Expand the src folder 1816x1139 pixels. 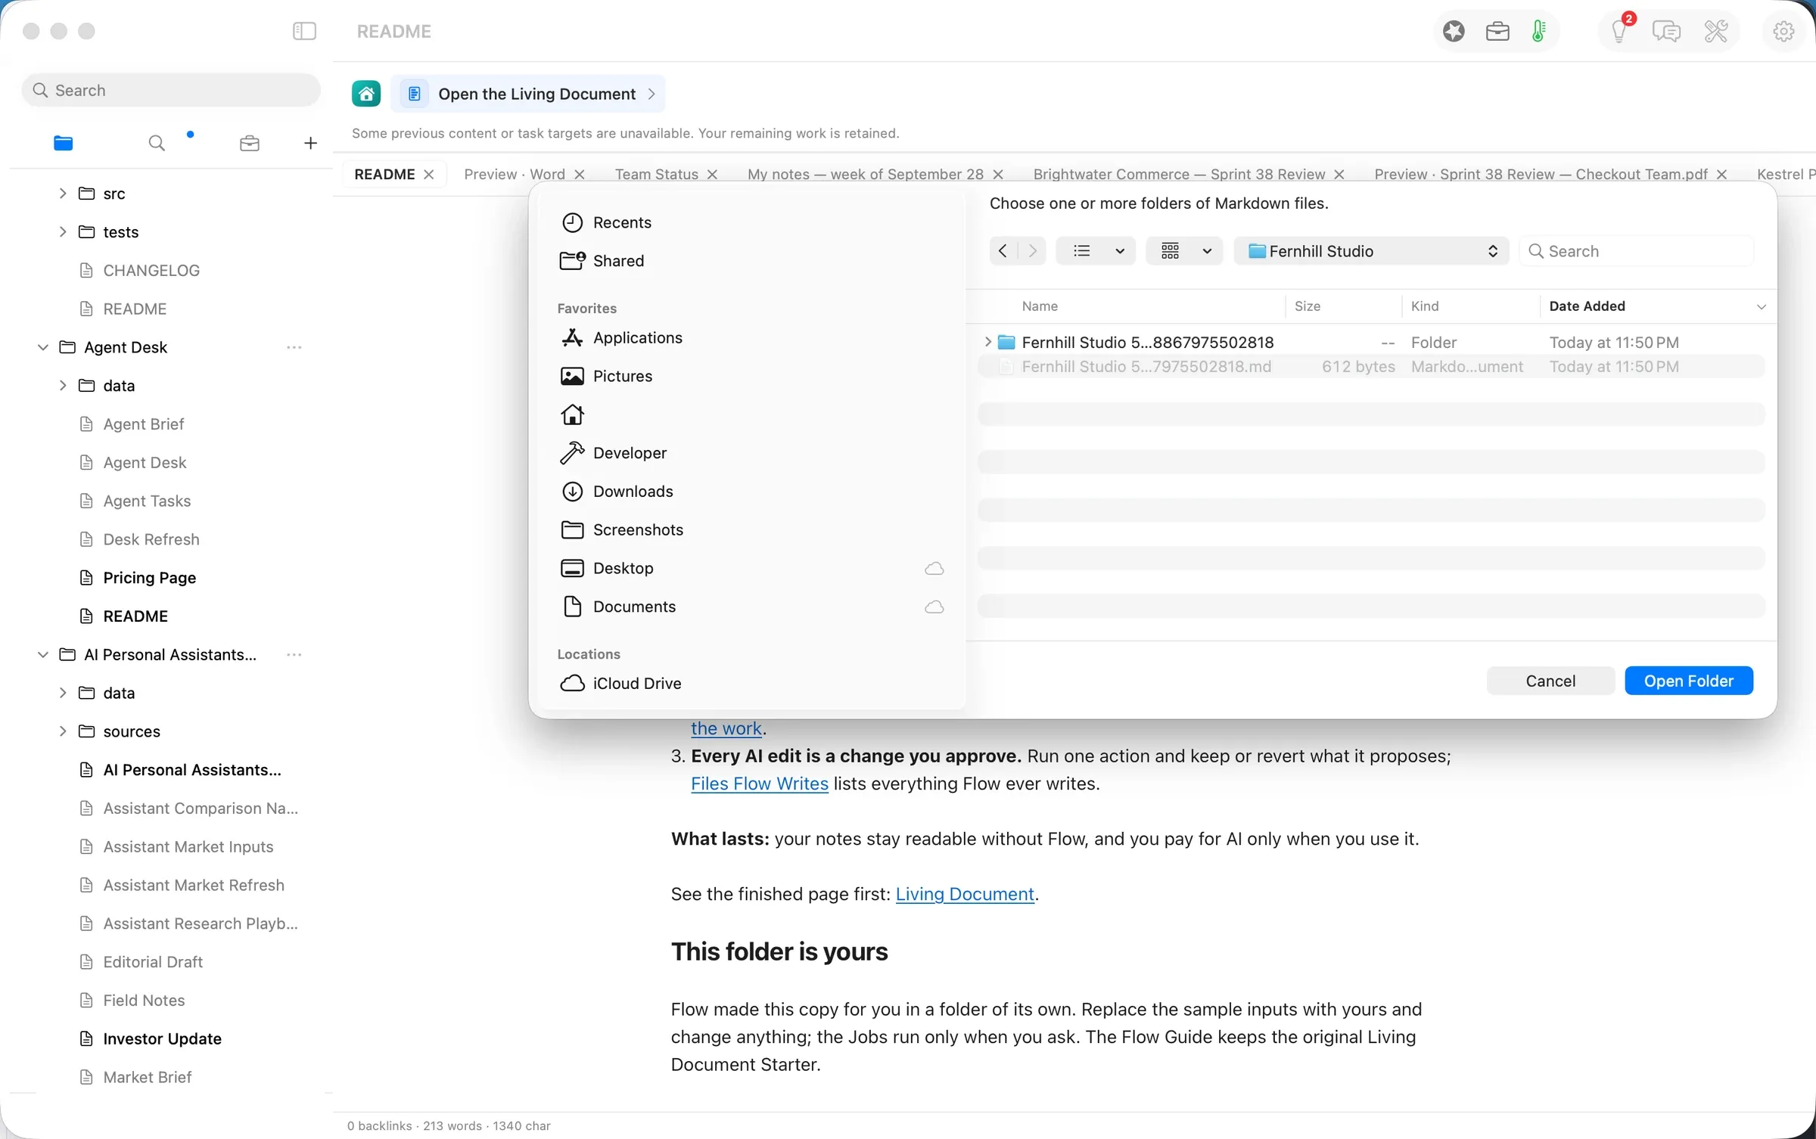[x=63, y=194]
